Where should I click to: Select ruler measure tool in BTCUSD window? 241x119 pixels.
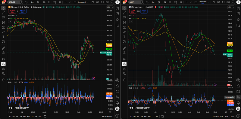coord(3,48)
